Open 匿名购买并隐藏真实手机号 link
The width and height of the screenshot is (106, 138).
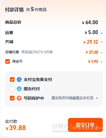coord(72,98)
